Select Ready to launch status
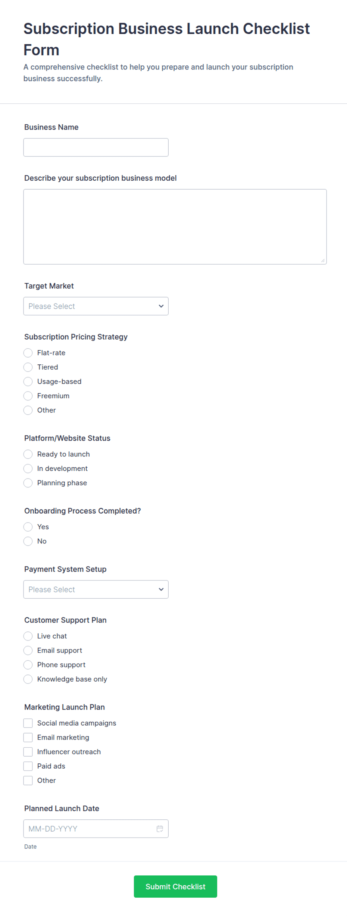The height and width of the screenshot is (916, 347). (x=28, y=454)
